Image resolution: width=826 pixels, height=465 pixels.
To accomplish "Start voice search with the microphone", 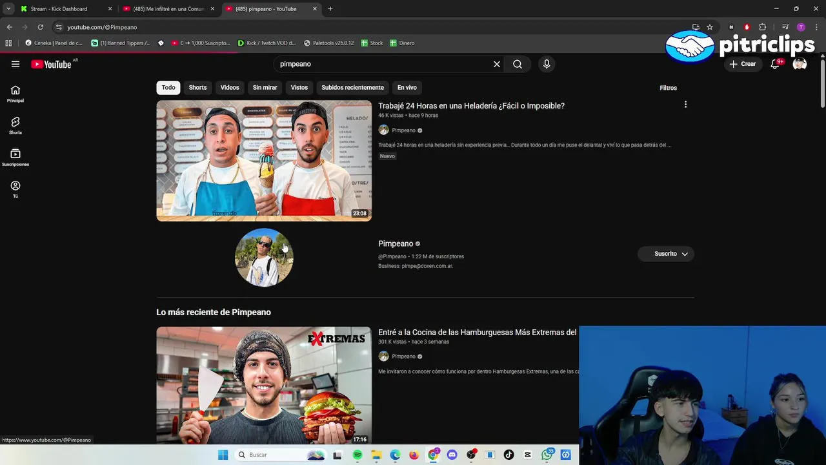I will (x=547, y=64).
